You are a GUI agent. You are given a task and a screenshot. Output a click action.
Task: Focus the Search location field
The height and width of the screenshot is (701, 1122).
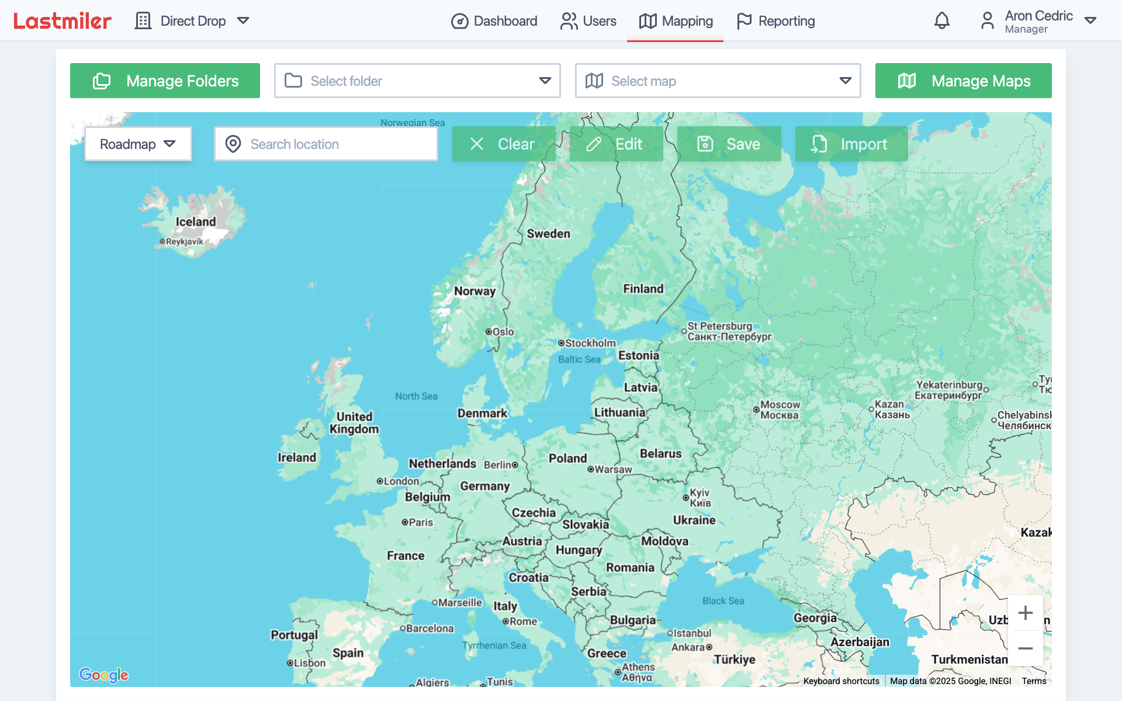pyautogui.click(x=326, y=144)
